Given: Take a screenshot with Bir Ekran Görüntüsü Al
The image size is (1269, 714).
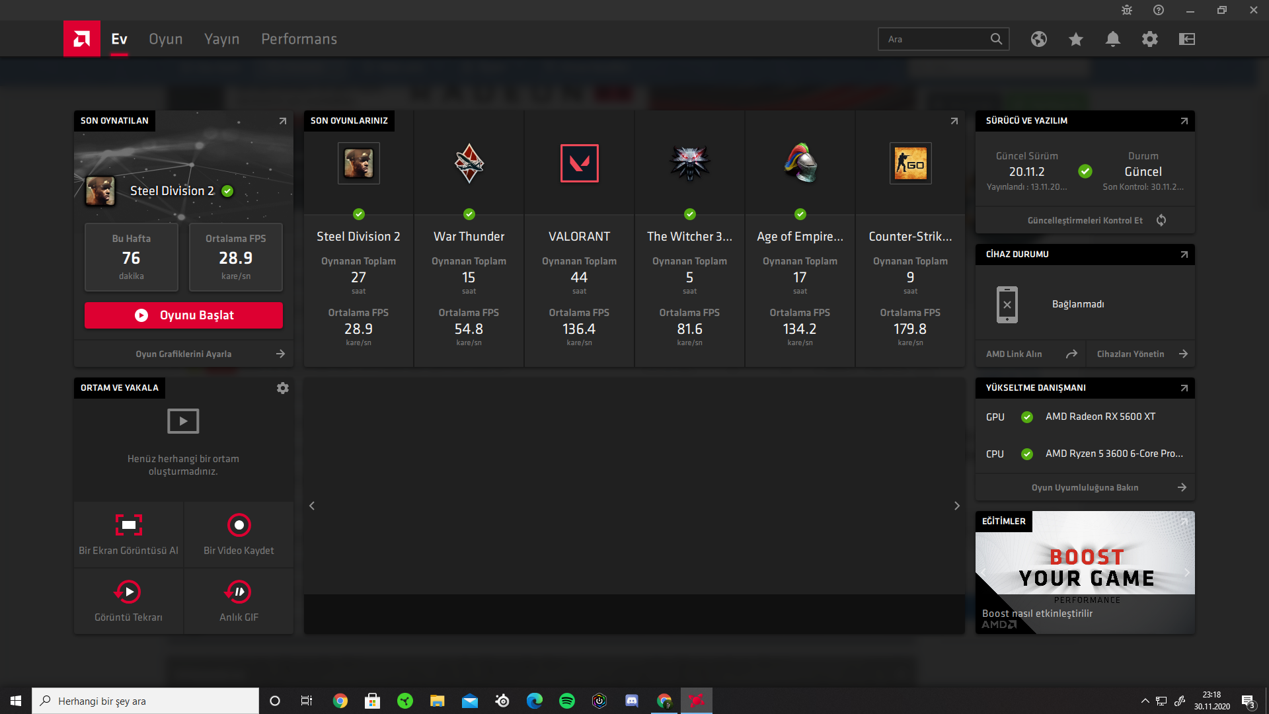Looking at the screenshot, I should 128,534.
